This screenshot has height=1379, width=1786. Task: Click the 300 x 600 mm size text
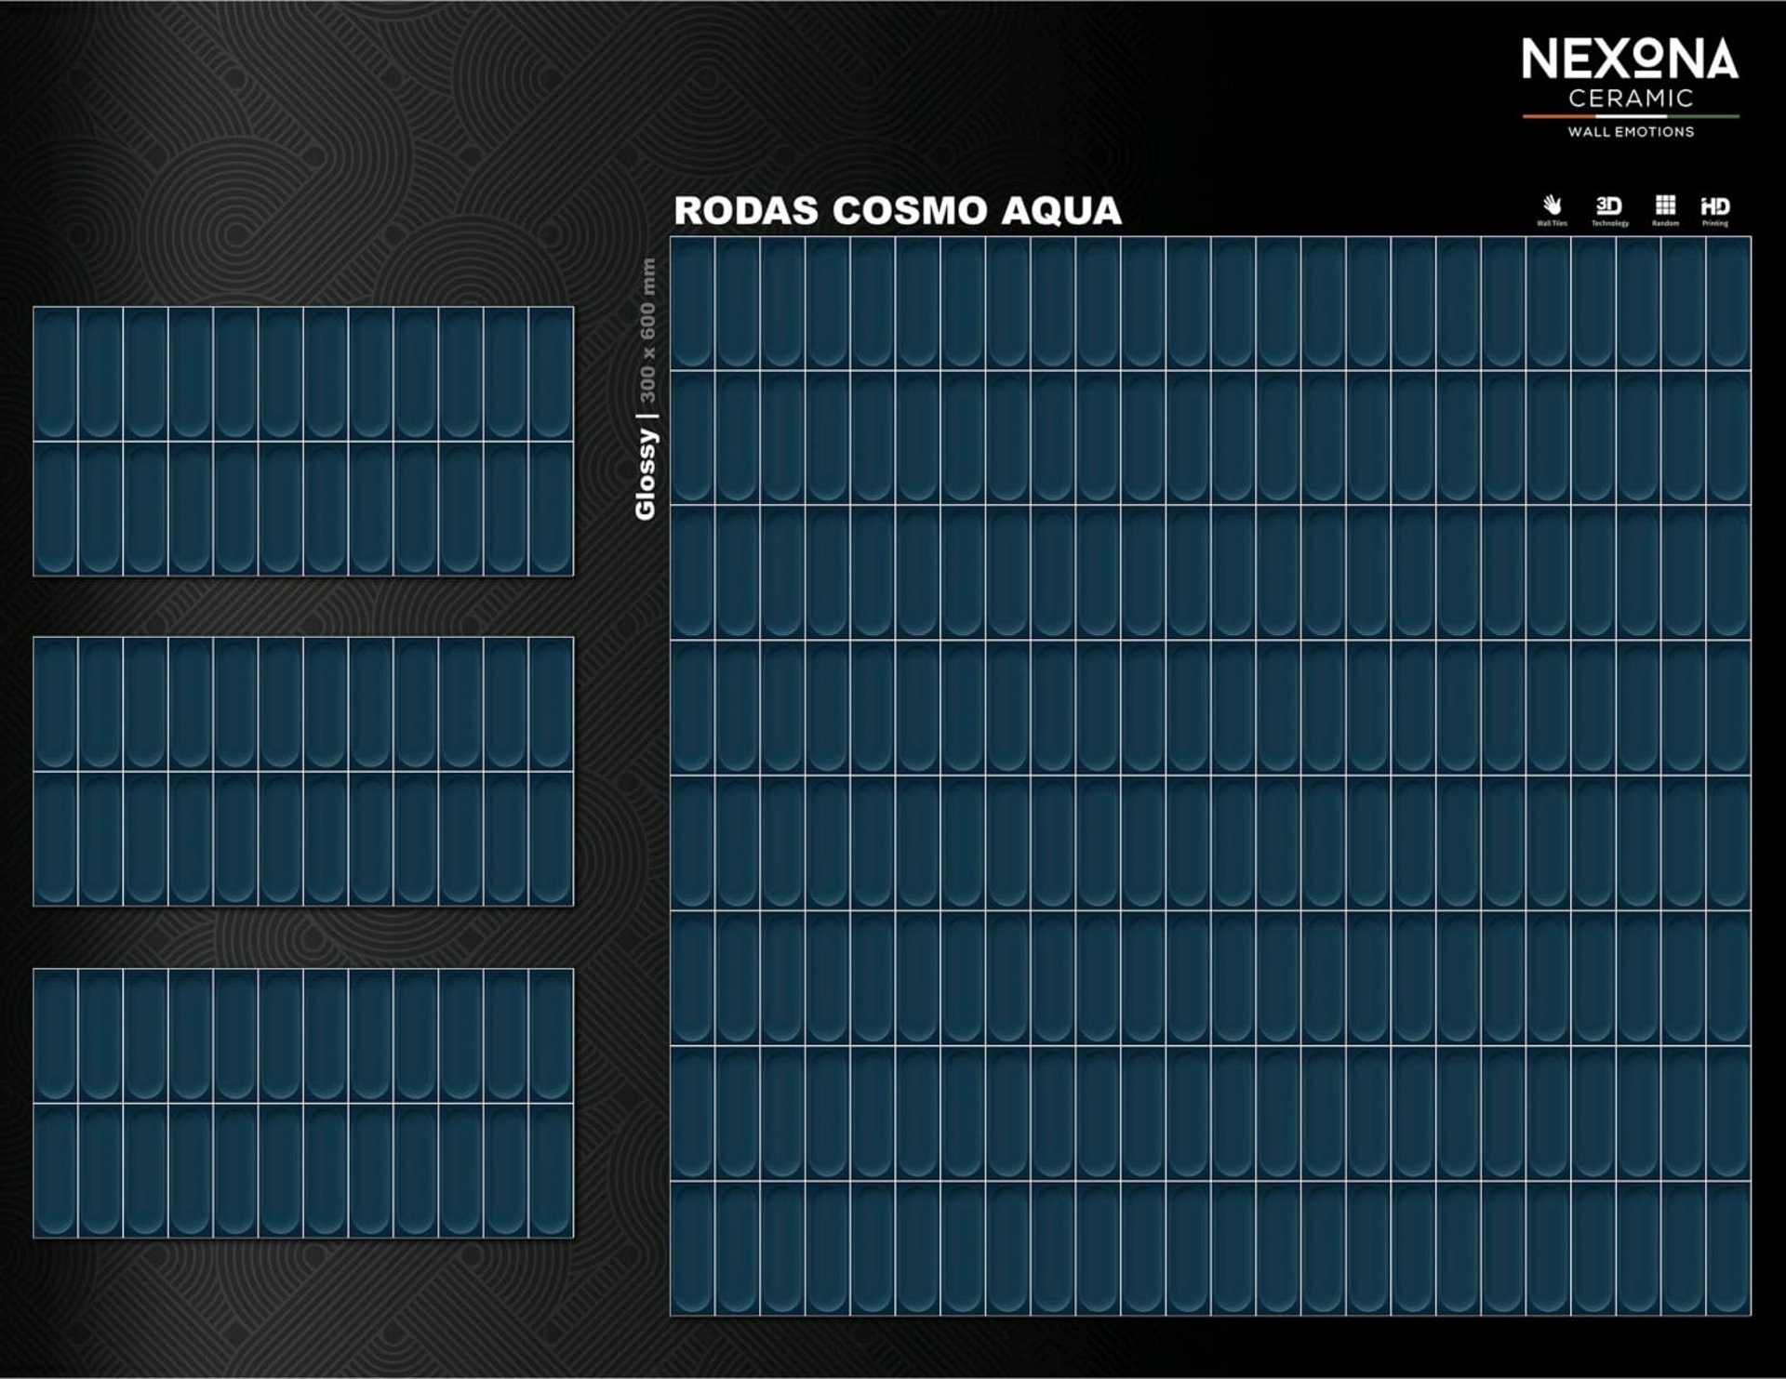(x=647, y=330)
